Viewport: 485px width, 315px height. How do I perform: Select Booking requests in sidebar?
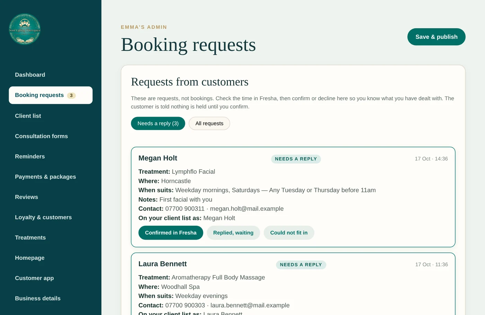click(x=51, y=95)
